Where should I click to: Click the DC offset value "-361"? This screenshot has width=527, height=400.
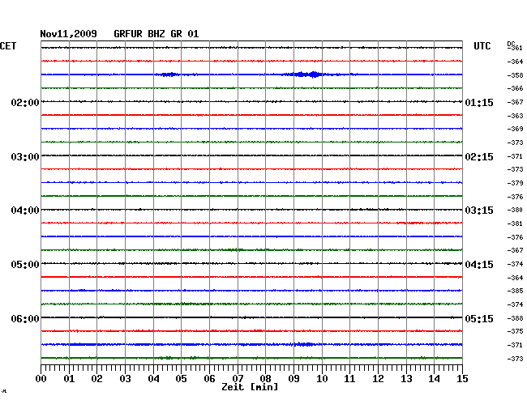click(516, 49)
